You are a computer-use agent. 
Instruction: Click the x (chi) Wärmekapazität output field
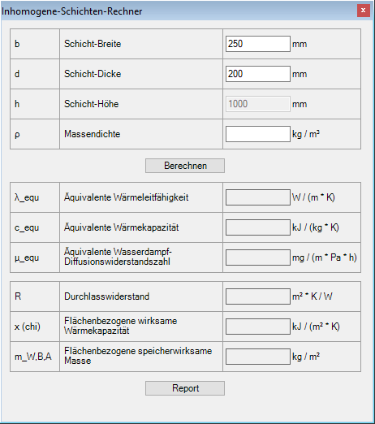pyautogui.click(x=258, y=327)
